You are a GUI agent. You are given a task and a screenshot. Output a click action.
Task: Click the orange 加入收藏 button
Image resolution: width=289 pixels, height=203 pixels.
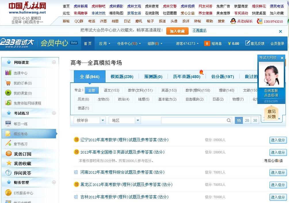178,31
